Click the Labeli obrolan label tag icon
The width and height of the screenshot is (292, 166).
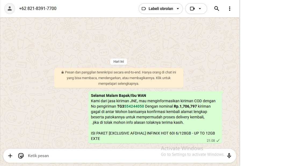144,9
